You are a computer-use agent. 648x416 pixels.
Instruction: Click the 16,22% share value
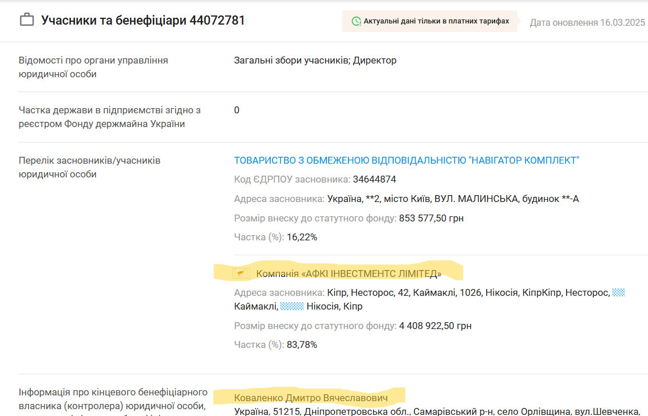[x=302, y=237]
